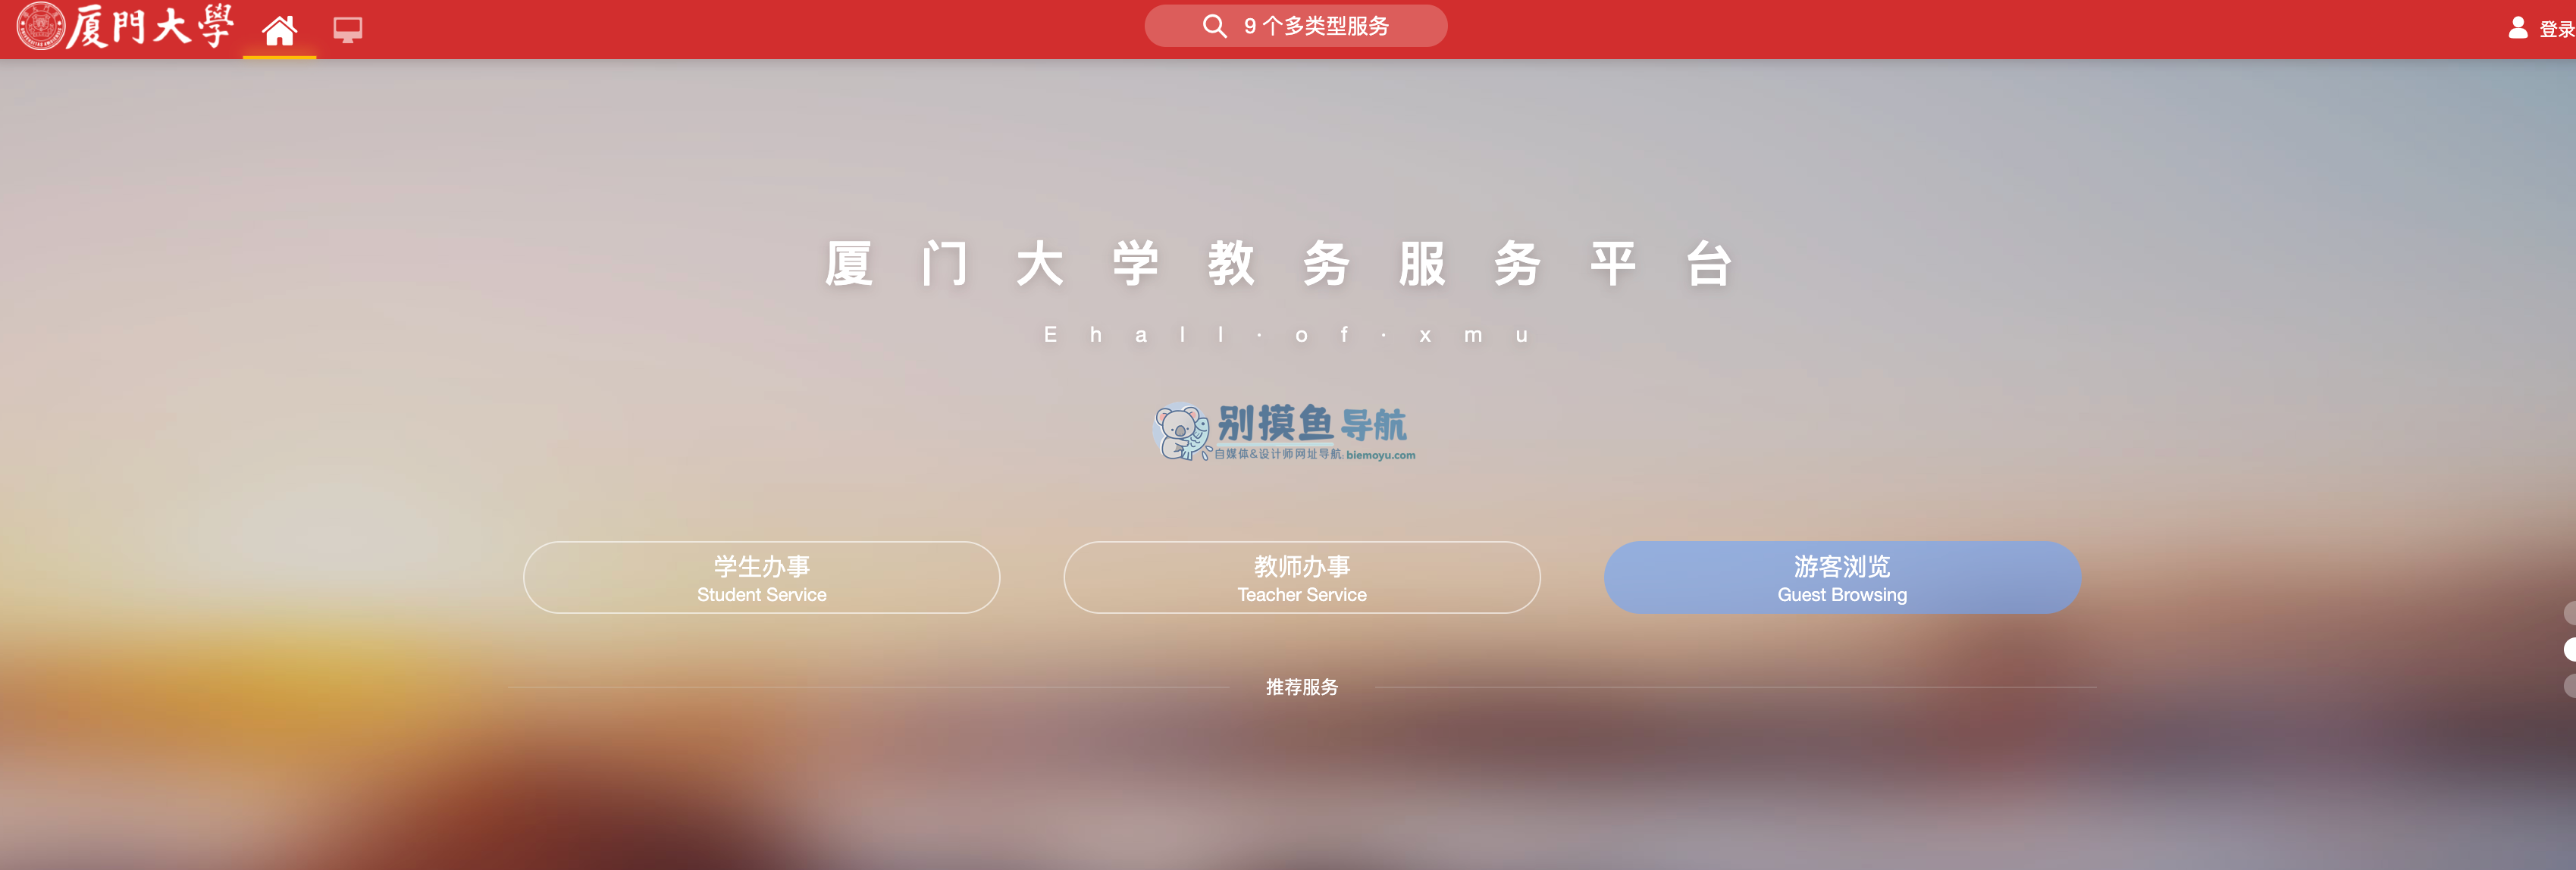Click the search magnifier icon
The image size is (2576, 870).
point(1208,27)
